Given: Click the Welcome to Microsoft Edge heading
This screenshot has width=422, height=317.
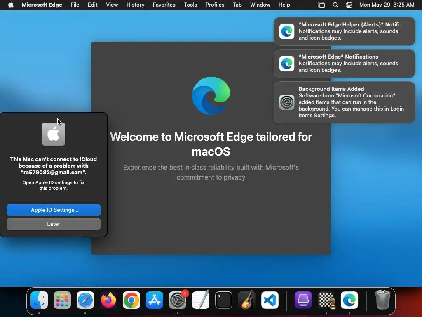Looking at the screenshot, I should [211, 144].
